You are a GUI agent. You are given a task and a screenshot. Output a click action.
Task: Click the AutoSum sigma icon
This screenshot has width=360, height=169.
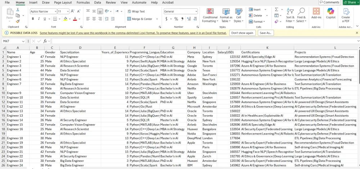pos(276,10)
